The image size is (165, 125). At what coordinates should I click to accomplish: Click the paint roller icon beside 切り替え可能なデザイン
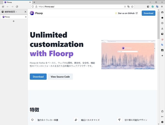click(119, 120)
